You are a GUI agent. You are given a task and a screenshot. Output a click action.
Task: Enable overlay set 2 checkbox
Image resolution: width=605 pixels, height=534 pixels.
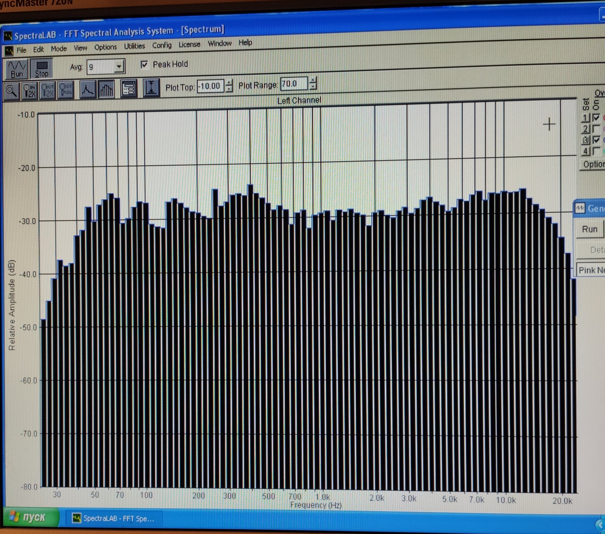[x=596, y=129]
